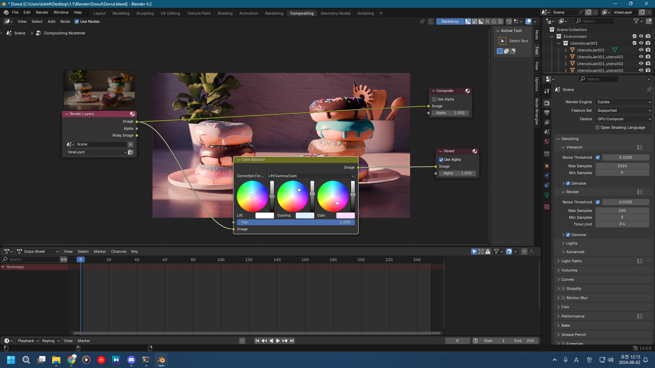
Task: Toggle the Backdrop button
Action: click(450, 21)
